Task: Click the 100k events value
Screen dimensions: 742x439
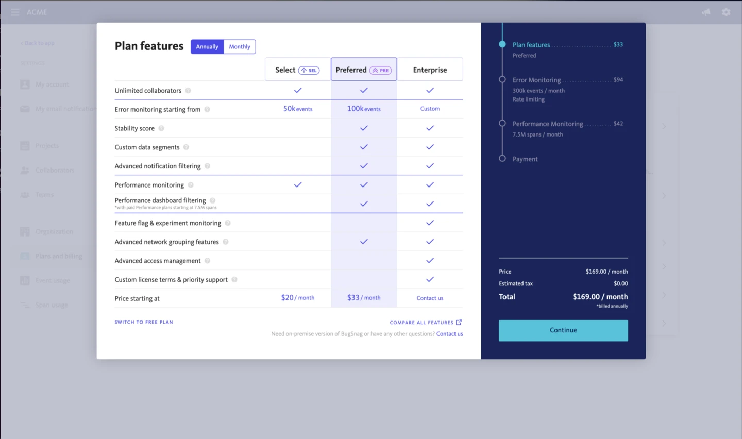Action: (364, 109)
